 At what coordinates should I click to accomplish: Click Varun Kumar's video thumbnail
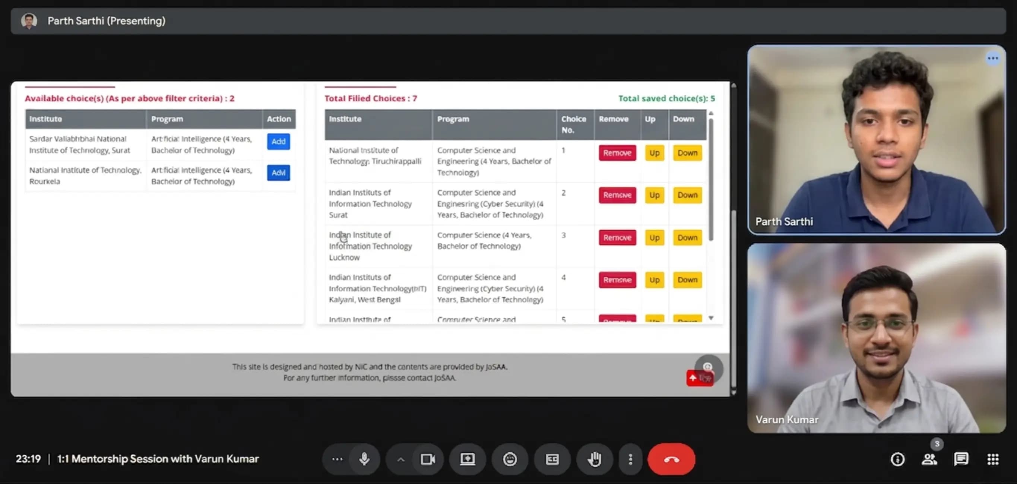[876, 338]
